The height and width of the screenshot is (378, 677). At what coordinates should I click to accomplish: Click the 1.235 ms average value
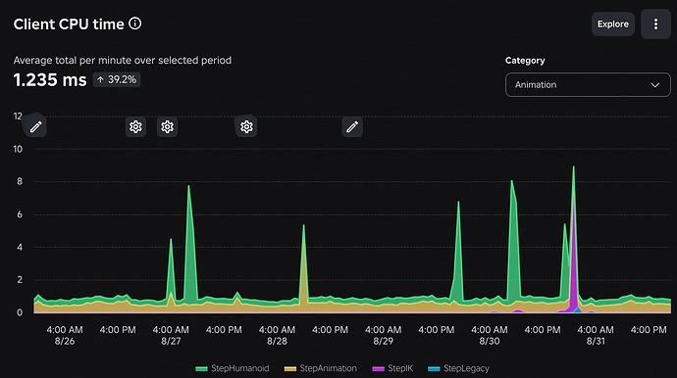click(50, 79)
